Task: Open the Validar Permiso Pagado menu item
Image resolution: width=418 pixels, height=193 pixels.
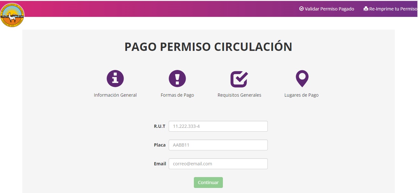Action: tap(327, 9)
